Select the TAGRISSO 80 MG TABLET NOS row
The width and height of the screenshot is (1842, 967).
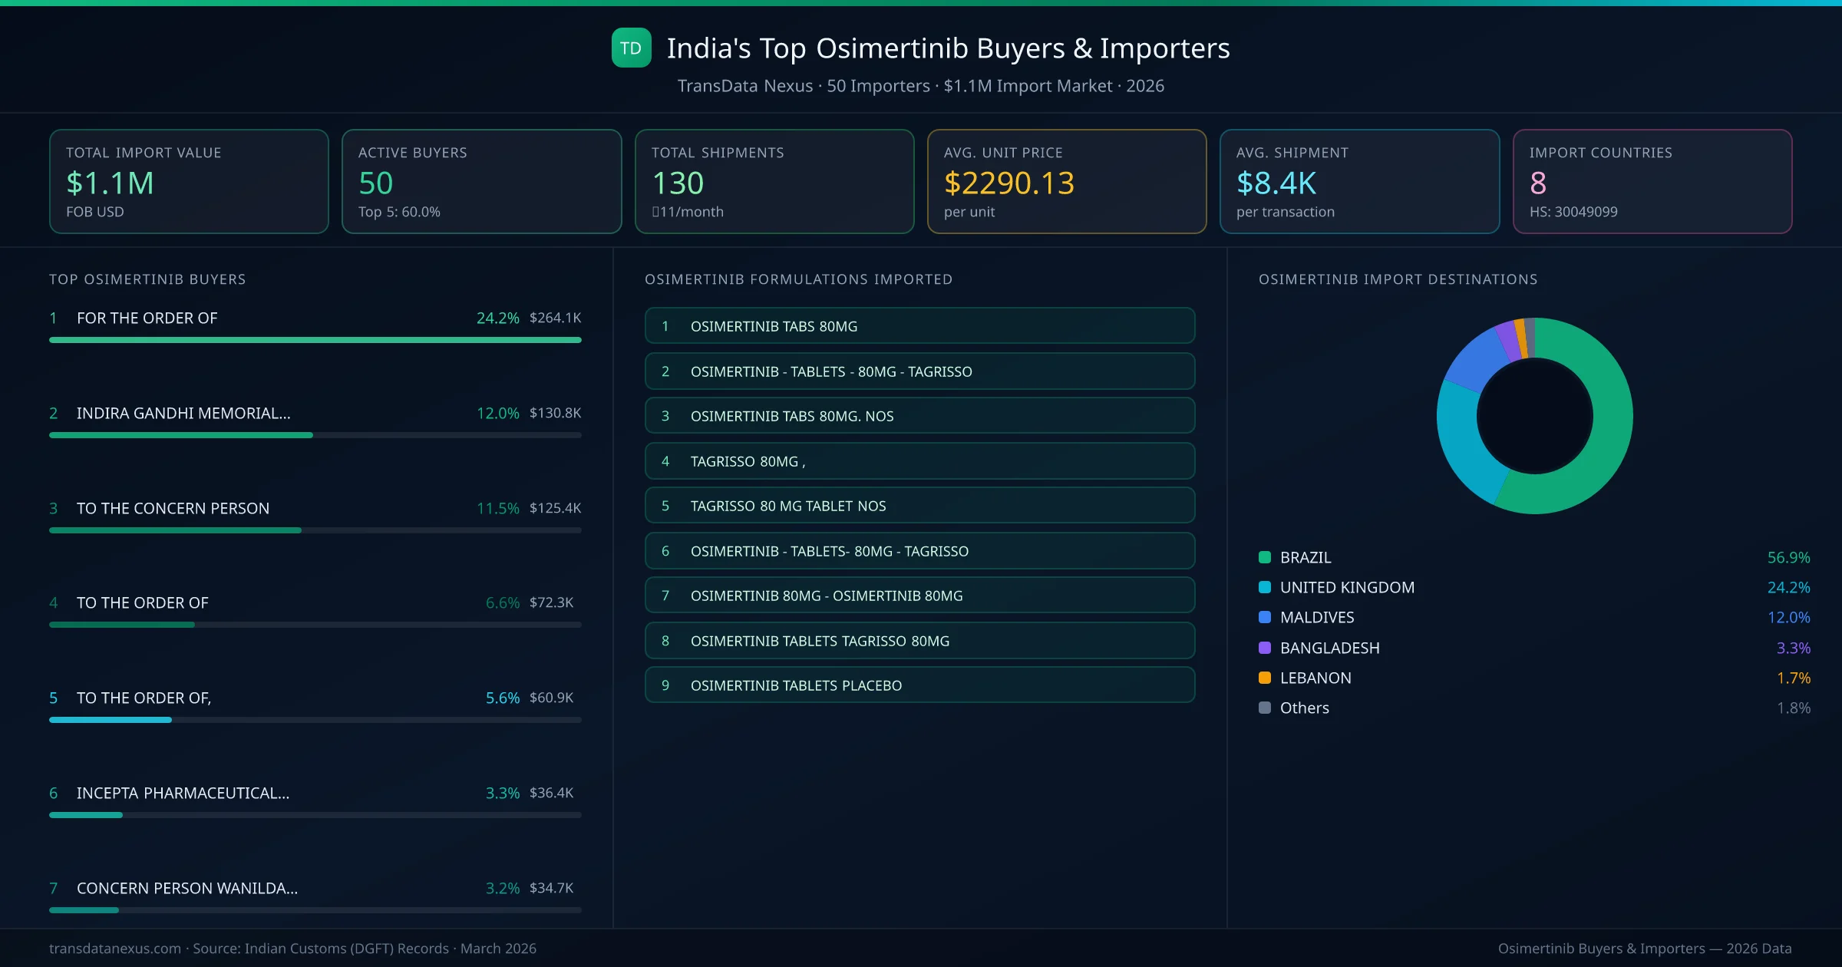click(919, 505)
